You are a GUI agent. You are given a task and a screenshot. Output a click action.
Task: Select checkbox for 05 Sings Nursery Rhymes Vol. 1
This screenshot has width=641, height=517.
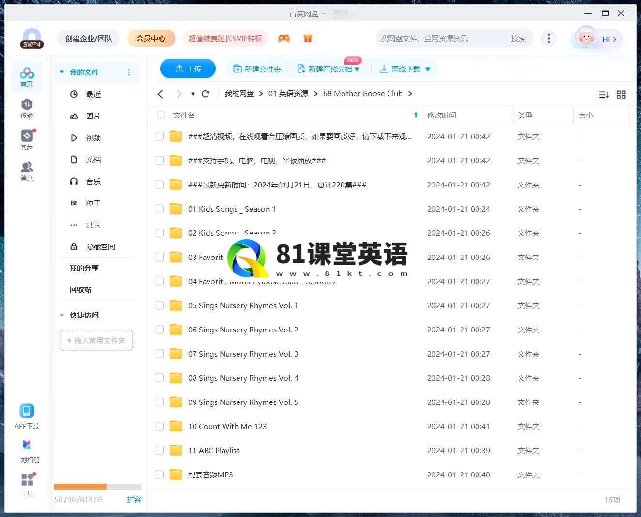(159, 305)
